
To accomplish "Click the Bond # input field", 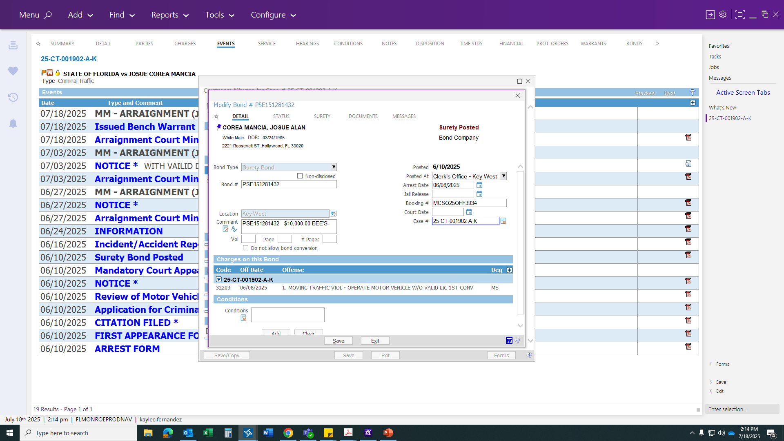I will pos(289,184).
